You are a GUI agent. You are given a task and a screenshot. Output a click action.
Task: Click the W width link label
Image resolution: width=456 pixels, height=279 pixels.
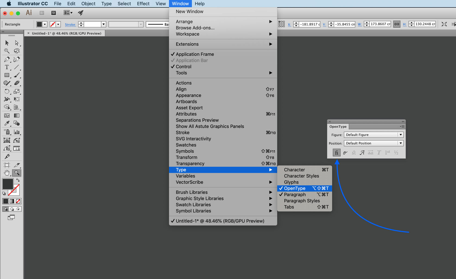coord(360,24)
